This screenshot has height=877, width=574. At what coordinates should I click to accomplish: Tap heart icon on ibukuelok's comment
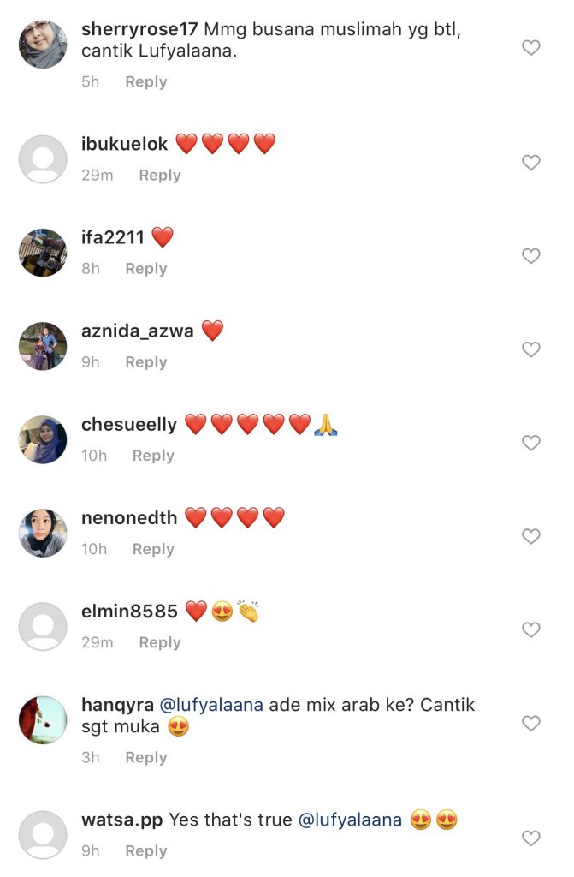tap(530, 162)
